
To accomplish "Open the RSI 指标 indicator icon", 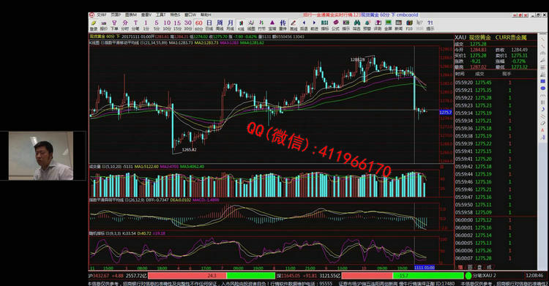I will tap(324, 25).
